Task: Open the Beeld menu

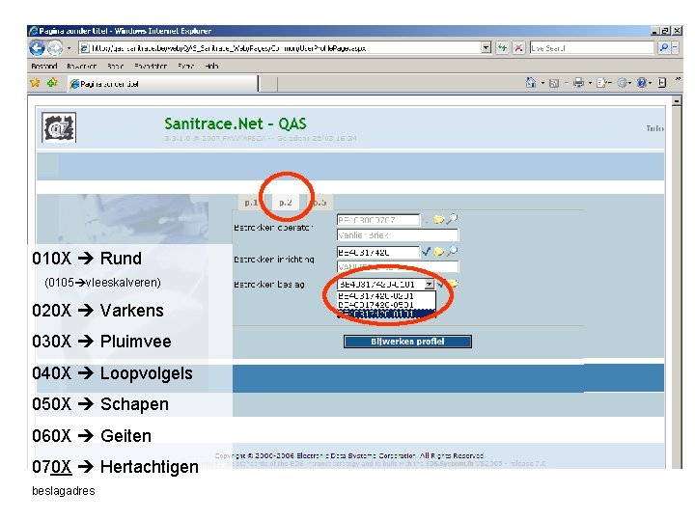Action: pos(115,66)
